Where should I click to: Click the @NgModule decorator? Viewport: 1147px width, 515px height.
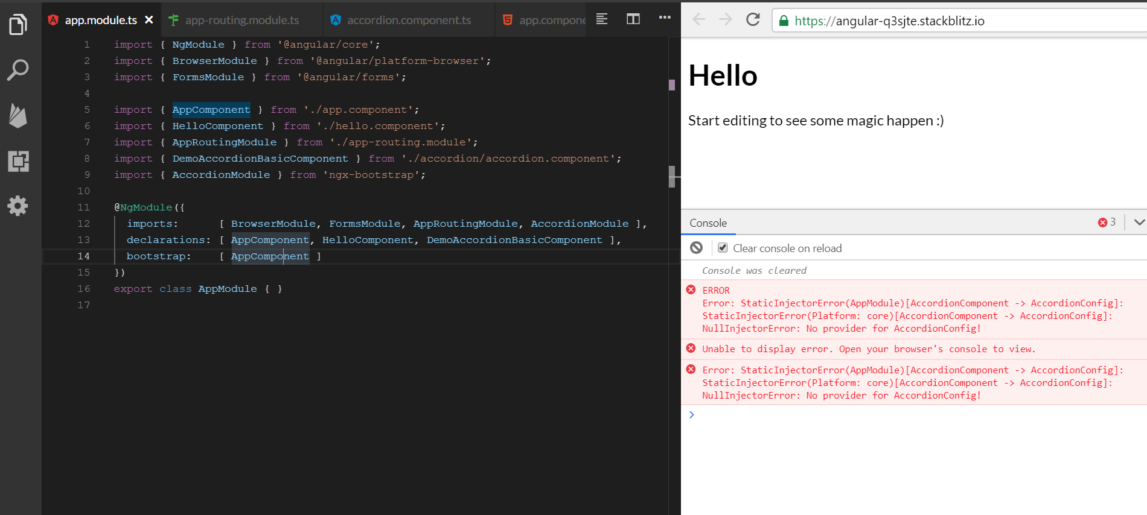[x=143, y=207]
